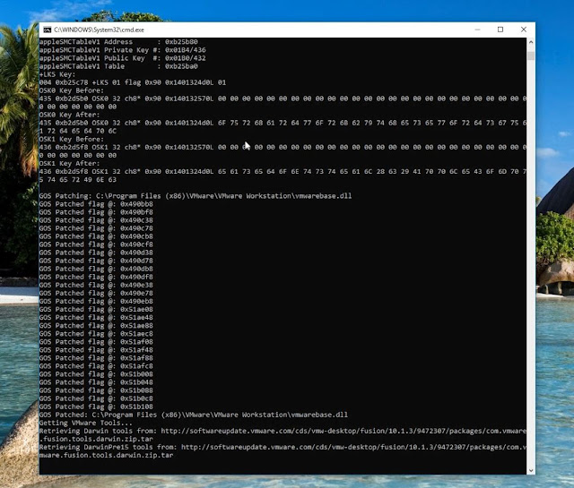Viewport: 574px width, 488px height.
Task: Click the line 'appleSMCTableV1 Address : 0xb25b80'
Action: tap(118, 42)
